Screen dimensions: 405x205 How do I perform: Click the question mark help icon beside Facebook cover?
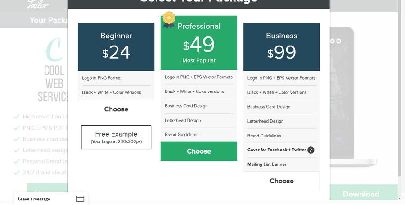[310, 150]
